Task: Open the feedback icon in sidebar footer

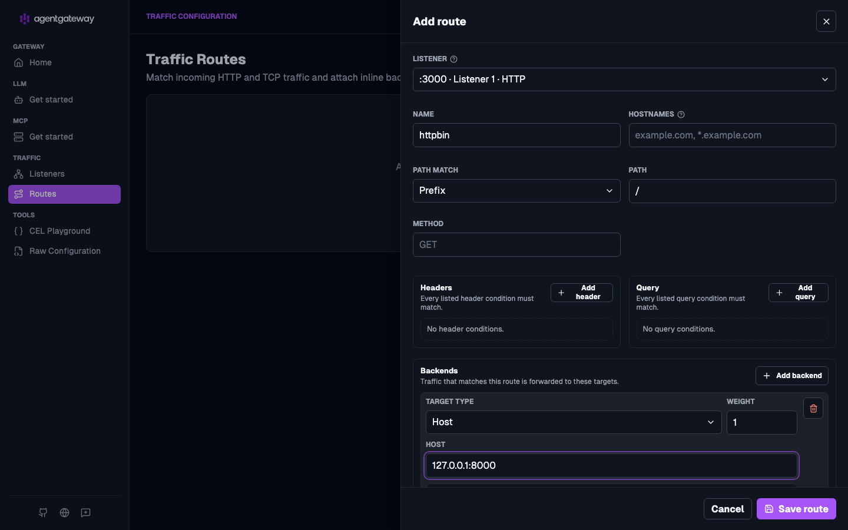Action: click(86, 513)
